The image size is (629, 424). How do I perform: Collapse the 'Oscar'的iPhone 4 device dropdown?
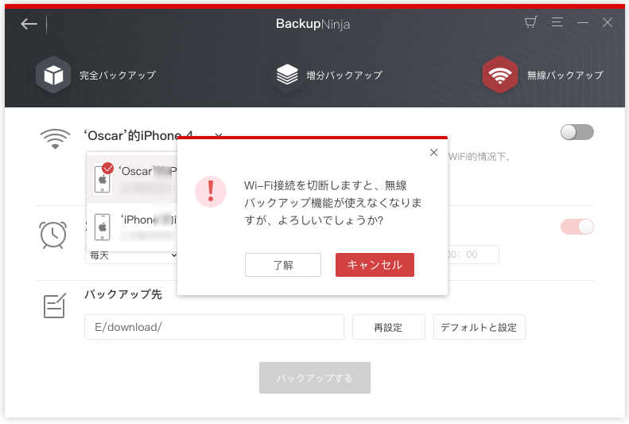[219, 135]
